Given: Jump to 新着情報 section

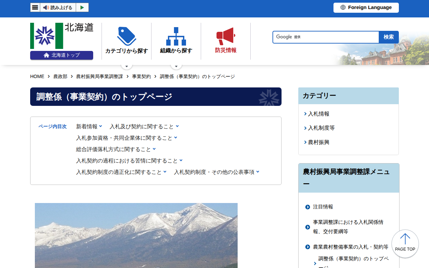Looking at the screenshot, I should 89,127.
